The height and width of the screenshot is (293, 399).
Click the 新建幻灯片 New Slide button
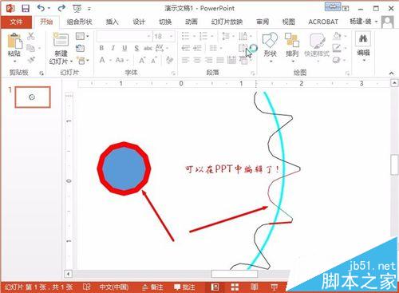[61, 49]
